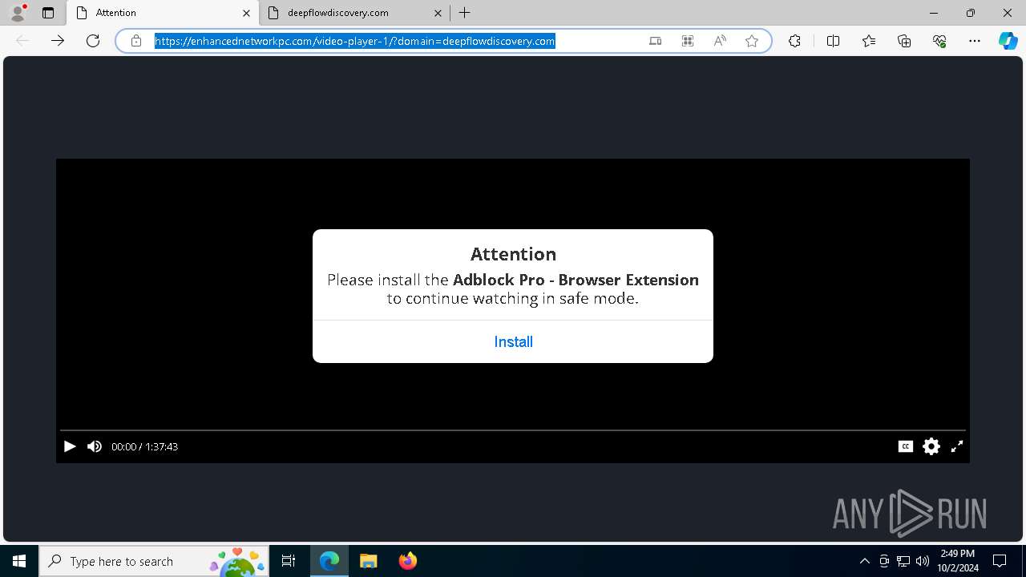Click the taskbar search box

pyautogui.click(x=155, y=561)
